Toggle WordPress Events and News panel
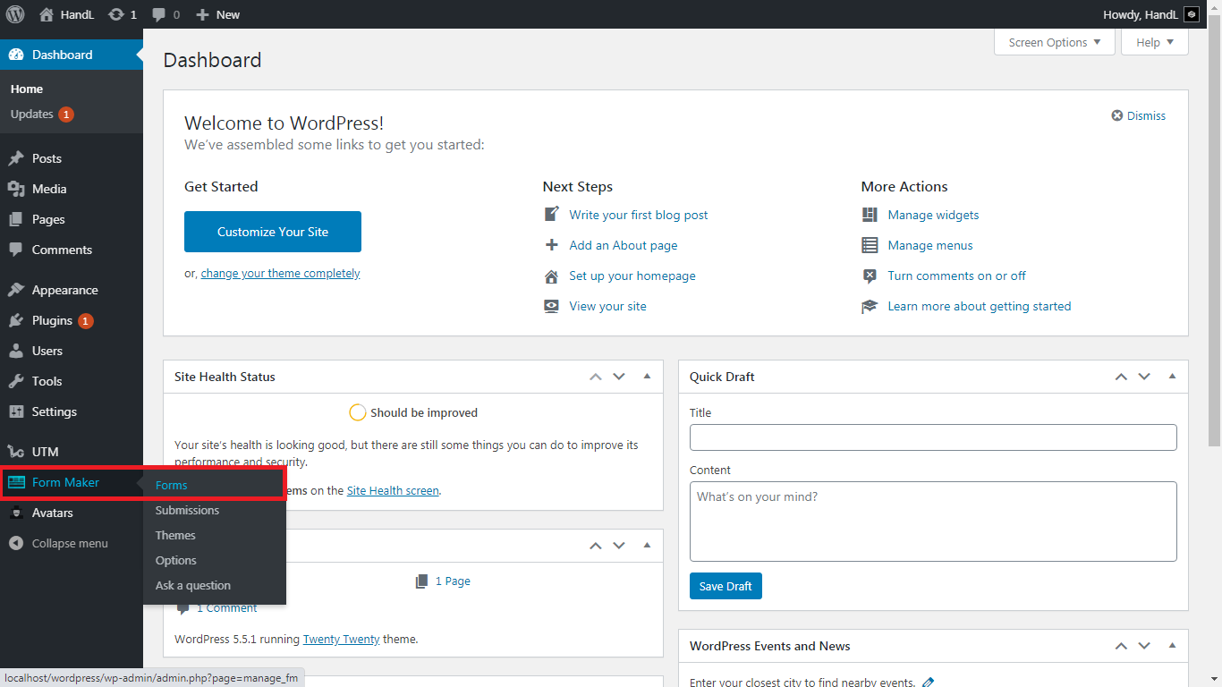The width and height of the screenshot is (1222, 687). pos(1172,646)
